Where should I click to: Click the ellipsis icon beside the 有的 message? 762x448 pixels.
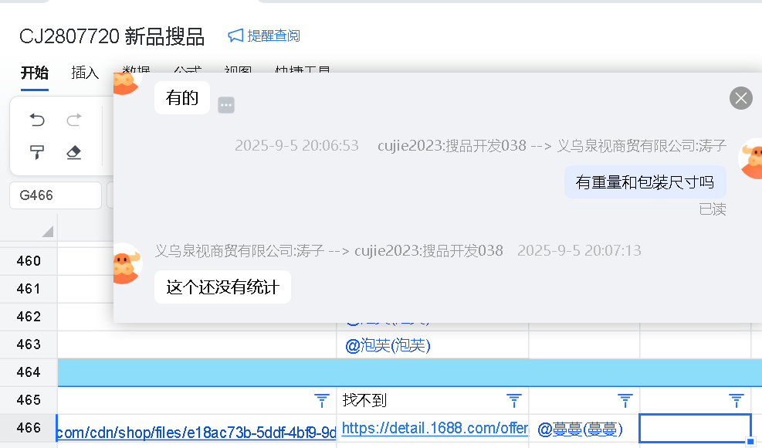point(225,105)
